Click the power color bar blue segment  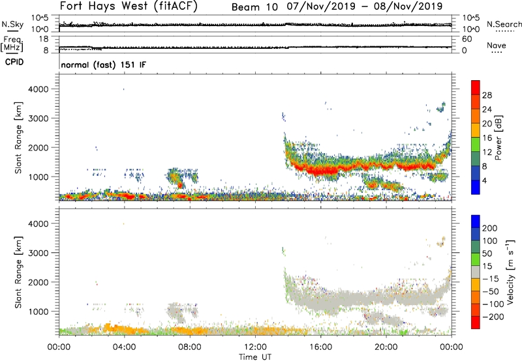pos(476,187)
